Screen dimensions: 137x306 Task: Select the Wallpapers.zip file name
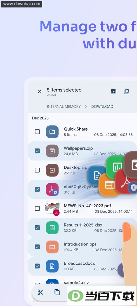click(78, 148)
